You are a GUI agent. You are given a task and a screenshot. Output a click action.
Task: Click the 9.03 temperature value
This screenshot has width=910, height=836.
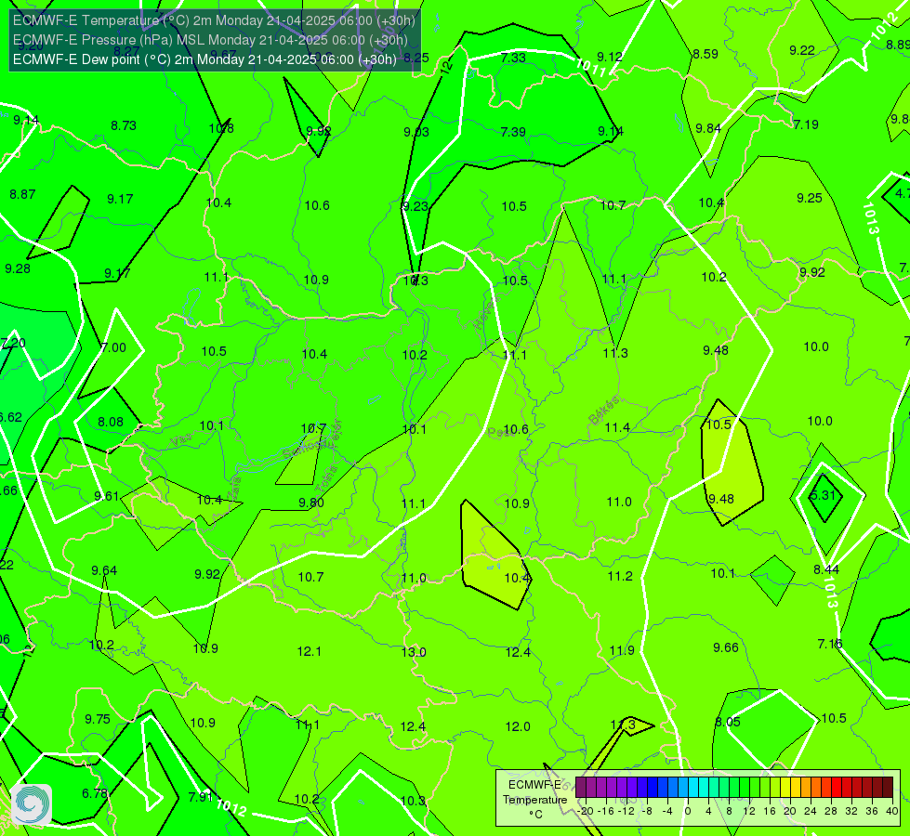point(416,132)
